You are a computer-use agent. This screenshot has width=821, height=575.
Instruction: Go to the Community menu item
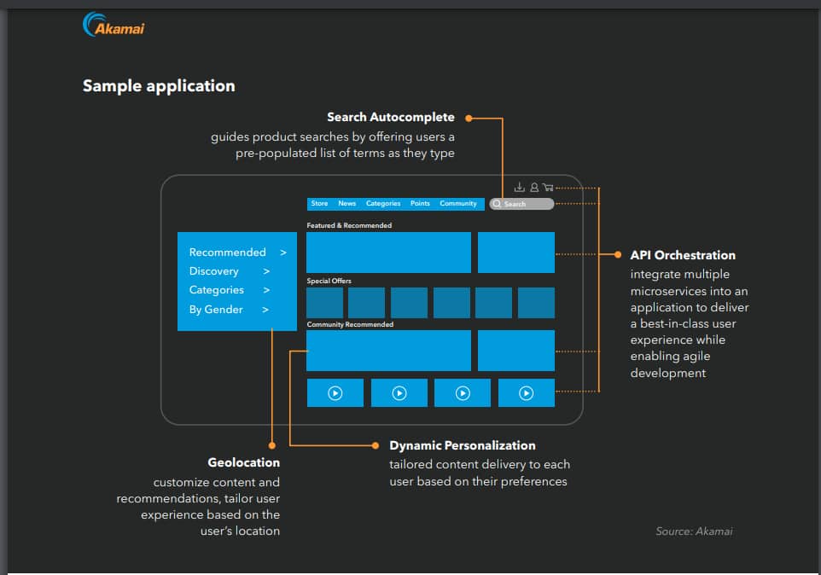458,204
